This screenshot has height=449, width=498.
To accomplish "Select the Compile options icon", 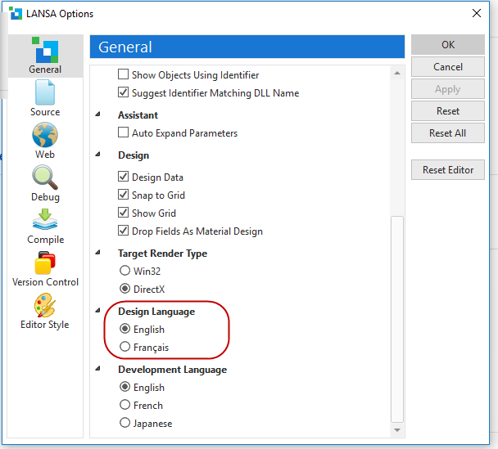I will pyautogui.click(x=45, y=220).
